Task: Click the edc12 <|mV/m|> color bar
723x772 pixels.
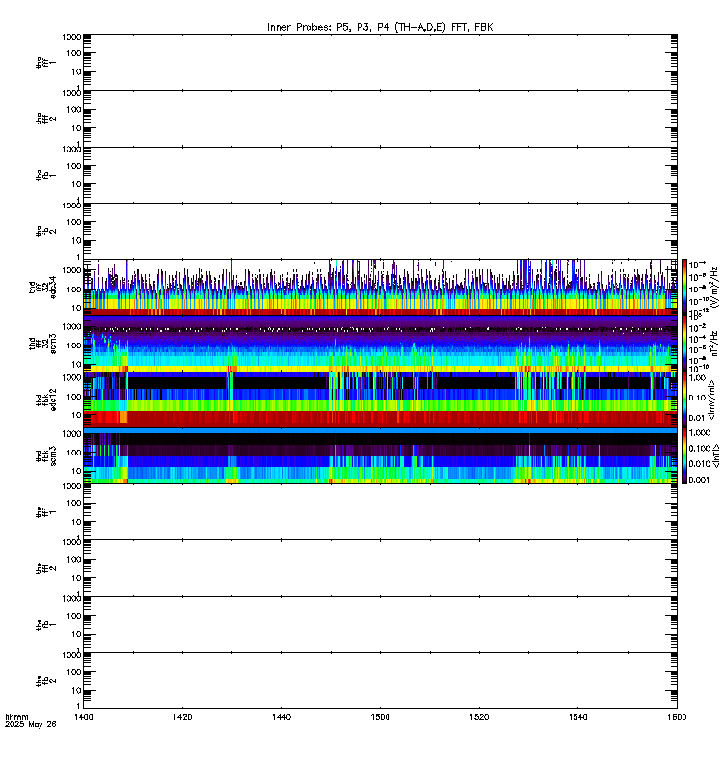Action: point(684,400)
